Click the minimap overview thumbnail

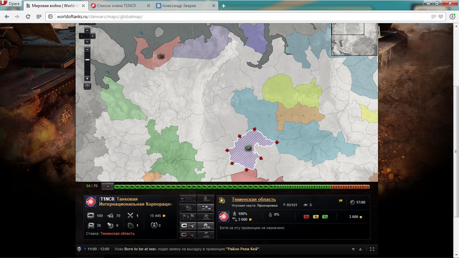coord(354,39)
